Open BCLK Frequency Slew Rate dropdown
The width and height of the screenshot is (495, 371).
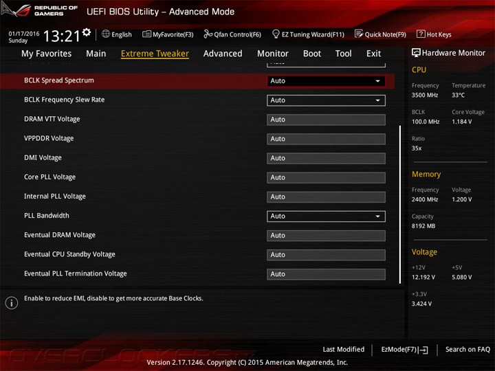tap(326, 100)
